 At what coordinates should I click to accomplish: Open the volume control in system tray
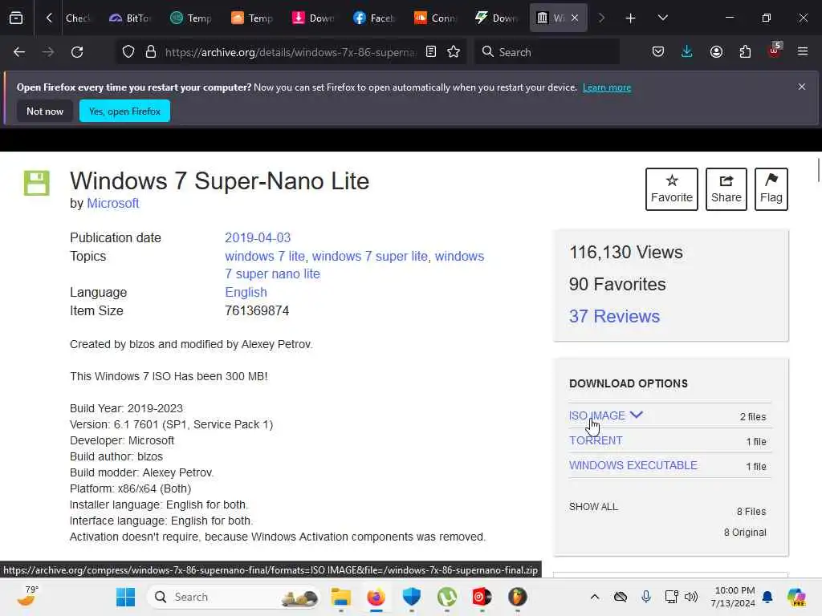coord(691,597)
